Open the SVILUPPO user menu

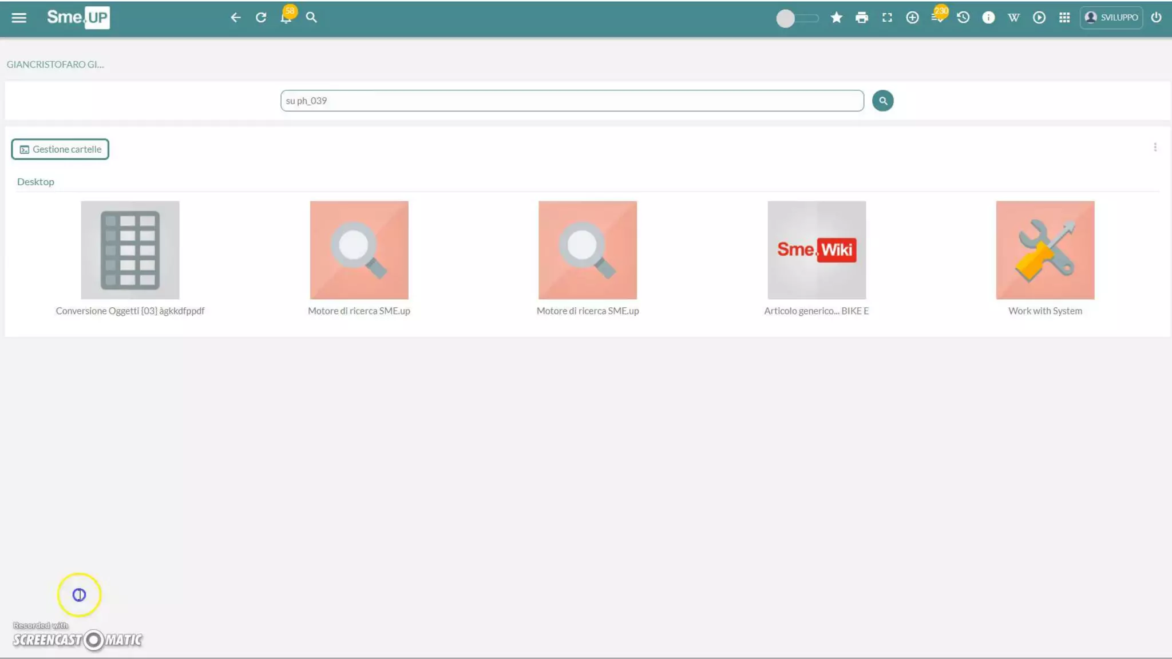1111,18
